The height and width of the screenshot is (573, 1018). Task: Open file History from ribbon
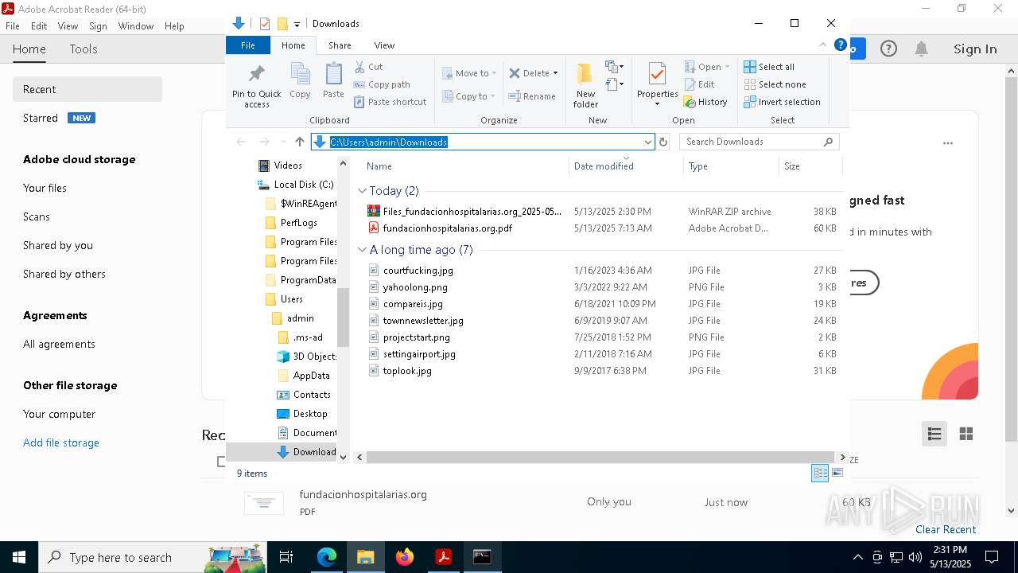click(x=705, y=102)
